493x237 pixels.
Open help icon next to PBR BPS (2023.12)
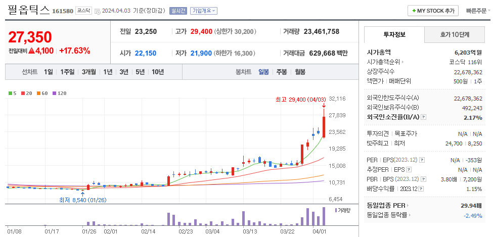(x=424, y=179)
